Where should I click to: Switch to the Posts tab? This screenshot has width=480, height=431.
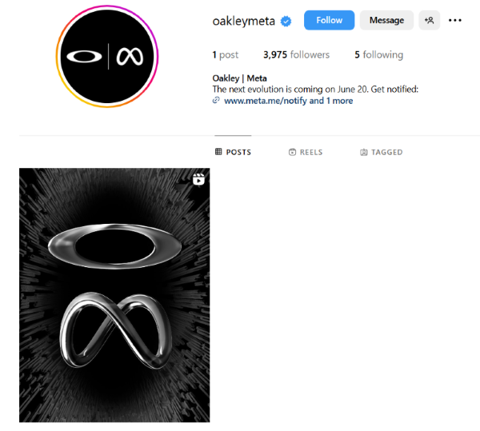(x=233, y=152)
